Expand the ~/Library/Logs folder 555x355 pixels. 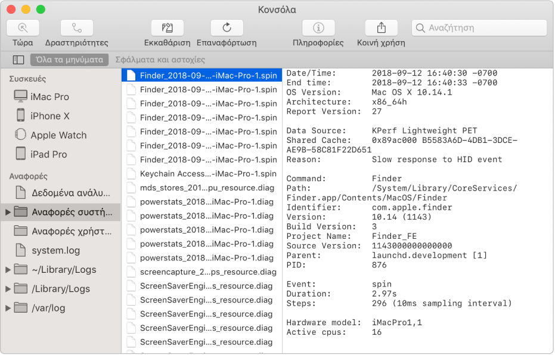(8, 269)
